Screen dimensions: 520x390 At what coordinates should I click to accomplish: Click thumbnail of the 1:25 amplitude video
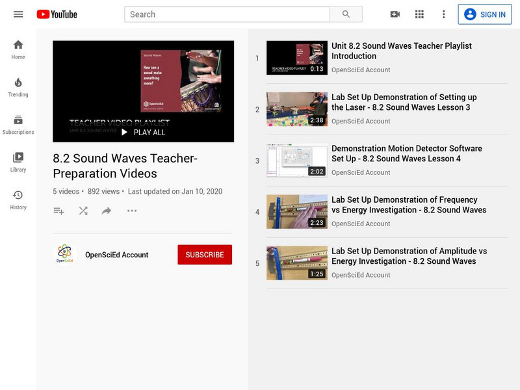pyautogui.click(x=297, y=263)
